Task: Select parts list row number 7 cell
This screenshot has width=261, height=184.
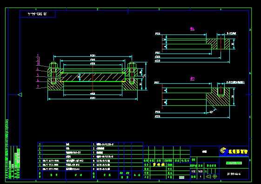Action: (40, 144)
